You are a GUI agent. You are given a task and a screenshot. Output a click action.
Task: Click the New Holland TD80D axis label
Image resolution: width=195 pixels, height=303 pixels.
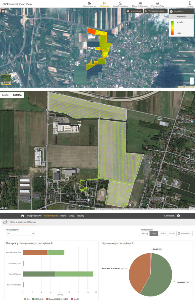point(14,285)
